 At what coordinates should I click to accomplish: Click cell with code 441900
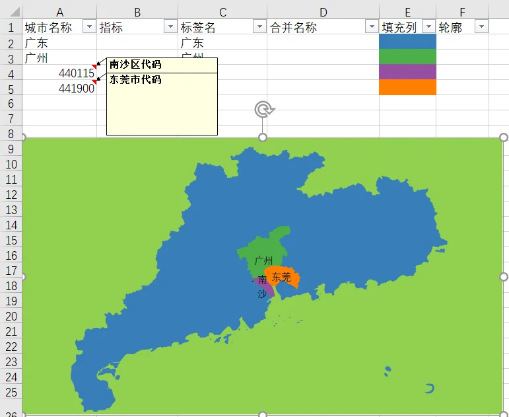pos(59,88)
